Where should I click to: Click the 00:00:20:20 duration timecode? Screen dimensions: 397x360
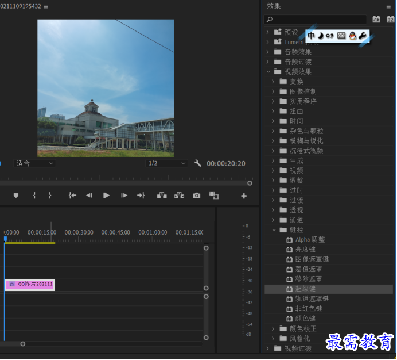[x=226, y=164]
